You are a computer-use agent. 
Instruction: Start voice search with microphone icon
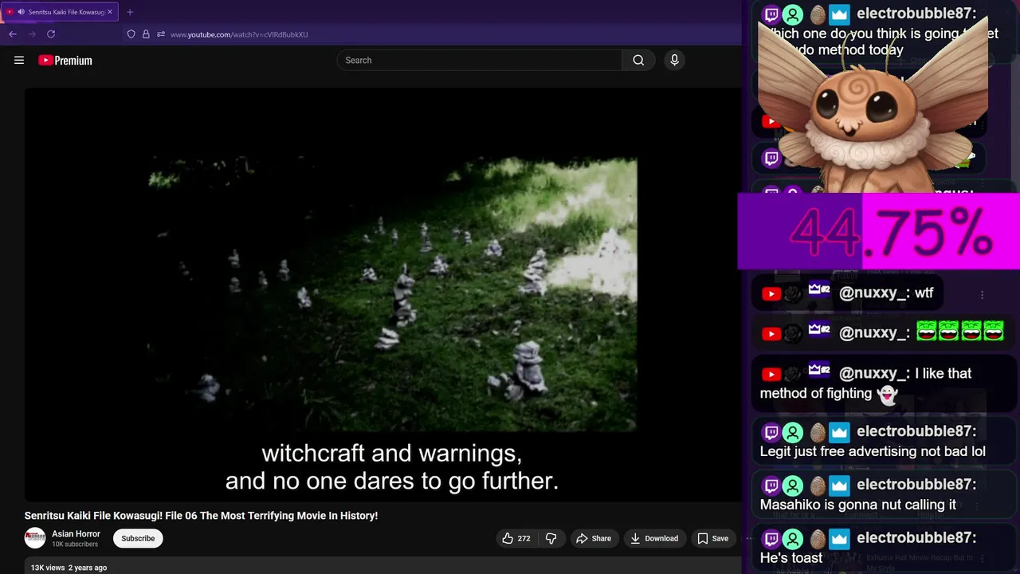click(674, 60)
